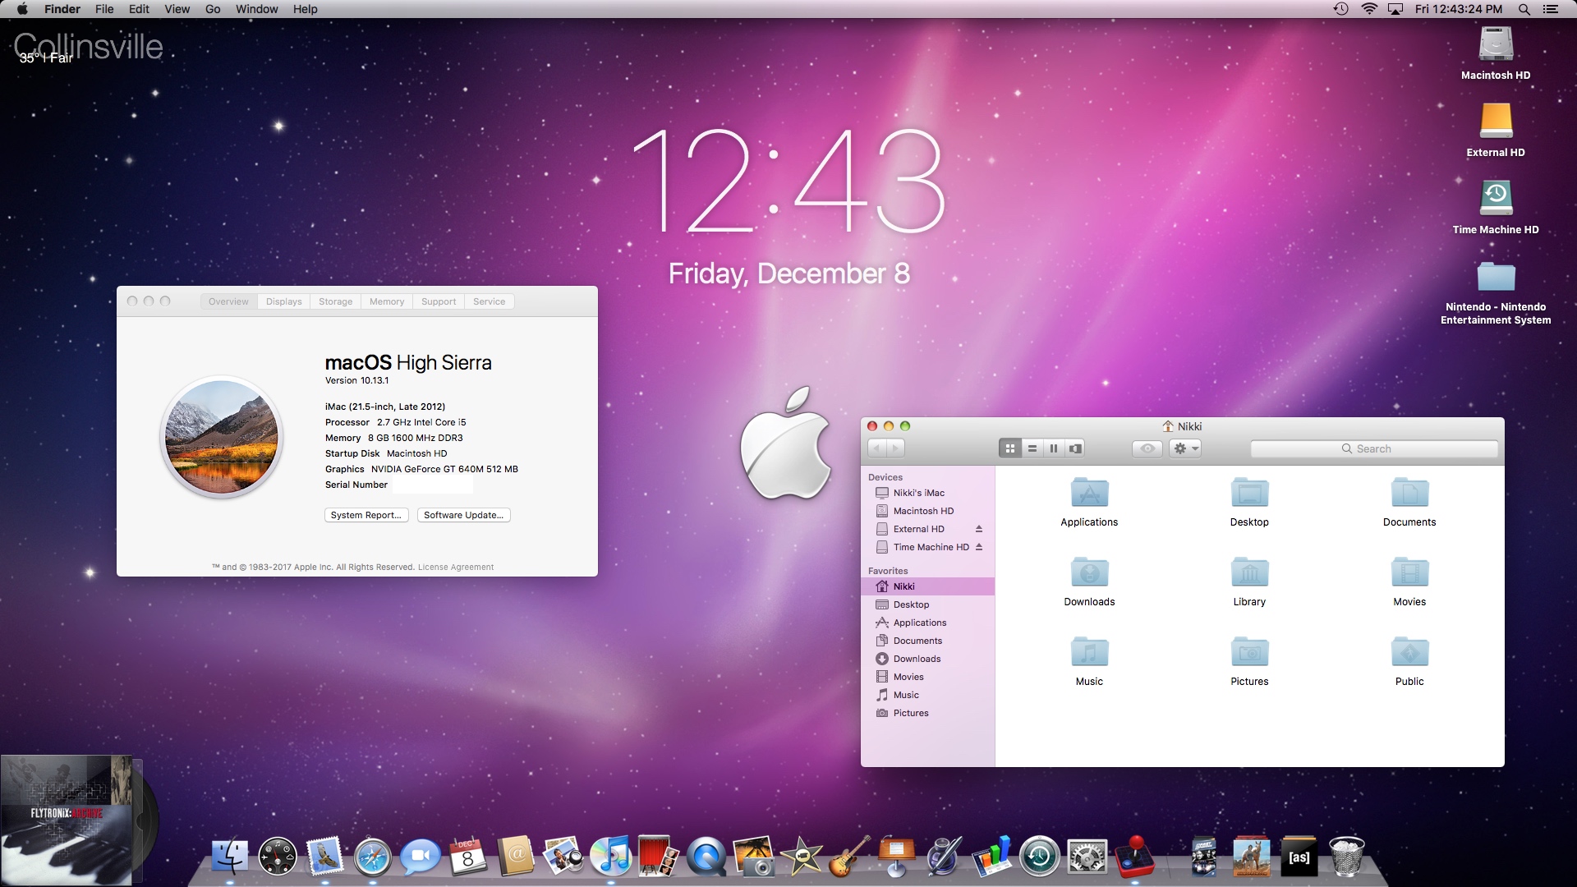Launch System Preferences gear in Dock

[1087, 857]
